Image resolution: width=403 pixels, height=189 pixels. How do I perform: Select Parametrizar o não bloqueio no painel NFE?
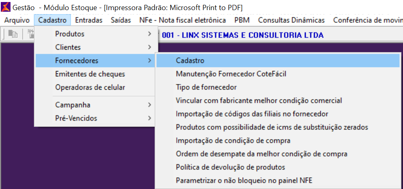click(244, 181)
